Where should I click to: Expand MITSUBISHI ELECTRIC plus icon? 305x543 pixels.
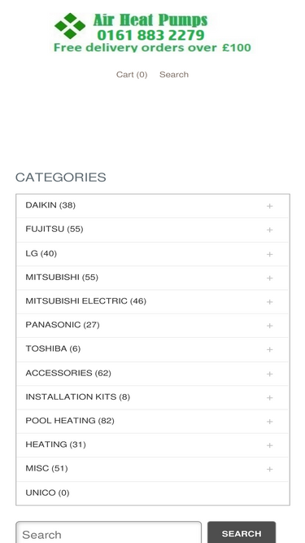click(269, 302)
